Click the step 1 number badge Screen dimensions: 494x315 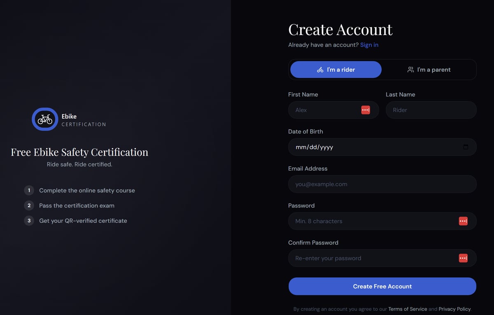[29, 190]
